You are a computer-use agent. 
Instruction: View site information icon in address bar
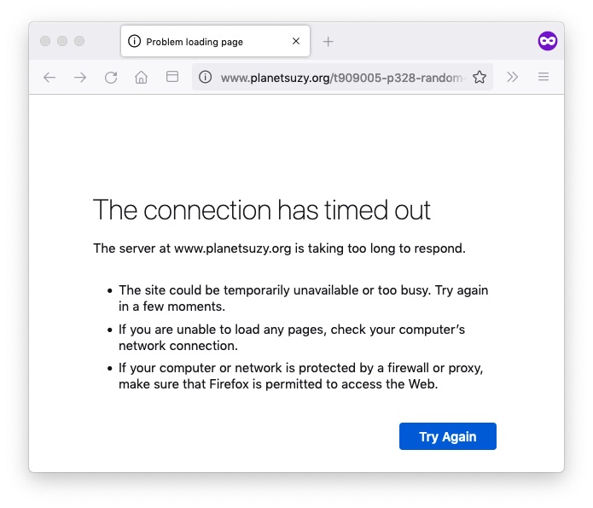point(205,77)
